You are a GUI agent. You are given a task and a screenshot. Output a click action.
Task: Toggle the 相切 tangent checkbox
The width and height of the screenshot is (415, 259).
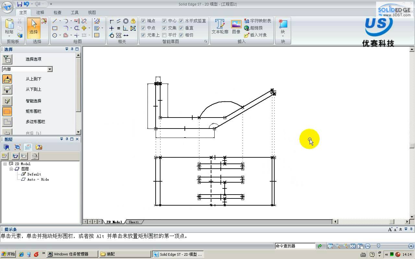point(181,35)
